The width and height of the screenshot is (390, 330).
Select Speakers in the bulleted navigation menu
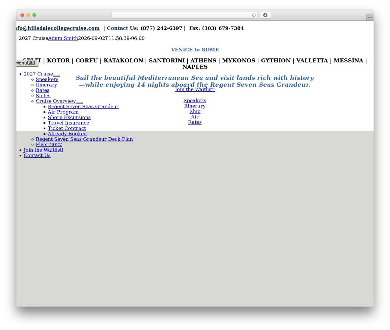47,79
